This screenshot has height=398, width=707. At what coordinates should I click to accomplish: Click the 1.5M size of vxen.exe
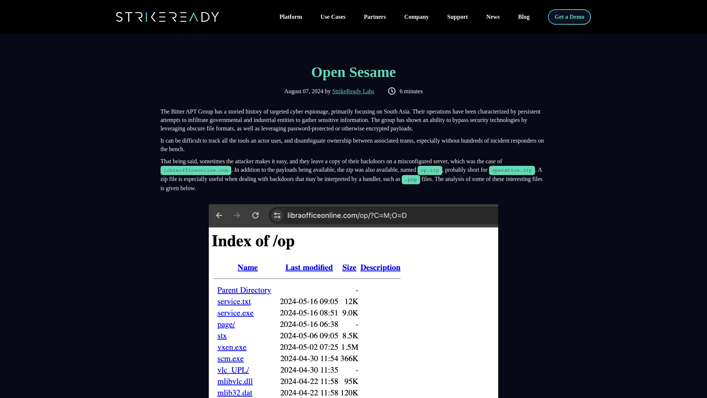[349, 348]
